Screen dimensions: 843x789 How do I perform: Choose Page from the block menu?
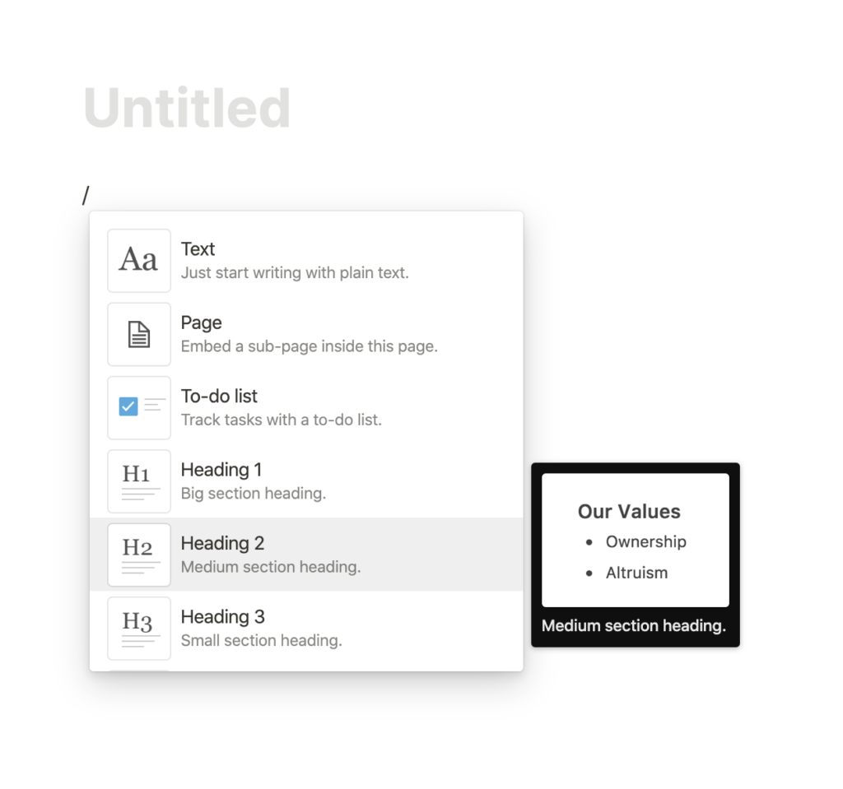[306, 334]
